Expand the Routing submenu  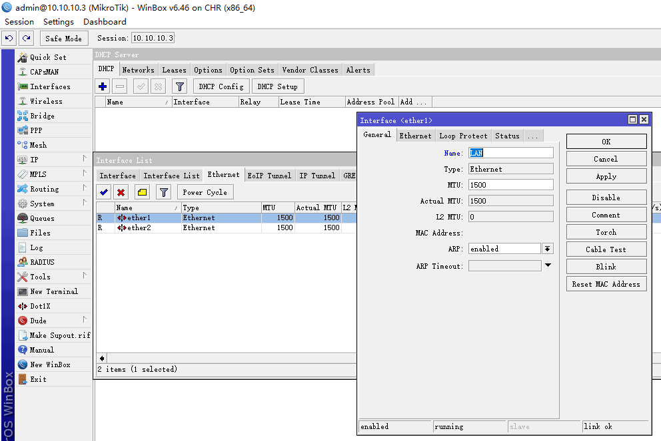[85, 188]
